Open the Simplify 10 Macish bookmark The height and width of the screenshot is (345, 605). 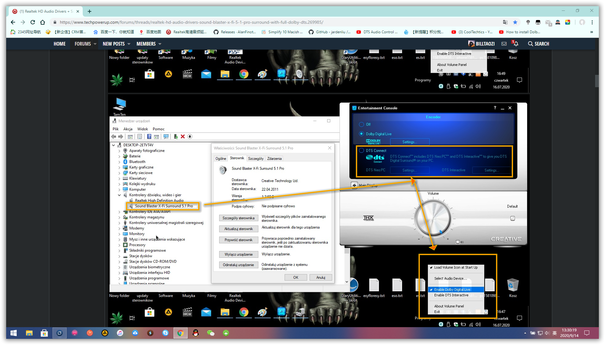point(282,32)
